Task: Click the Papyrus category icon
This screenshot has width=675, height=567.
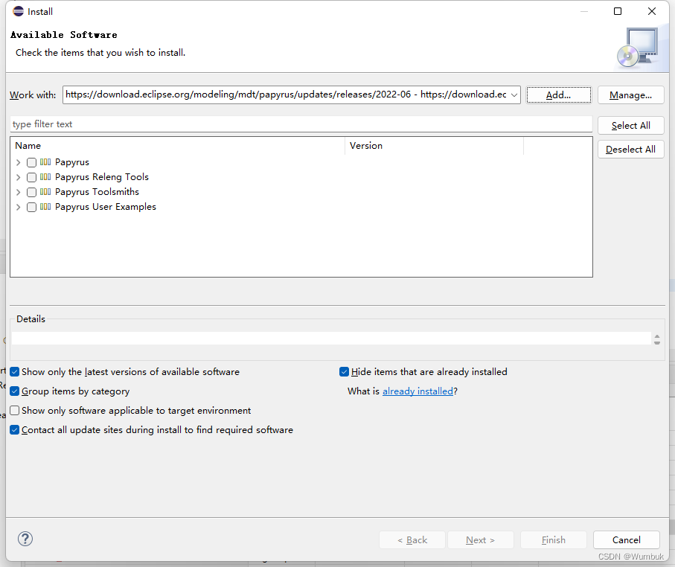Action: [x=45, y=162]
